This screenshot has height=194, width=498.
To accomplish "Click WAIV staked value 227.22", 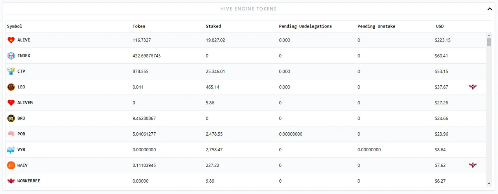I will [x=212, y=165].
